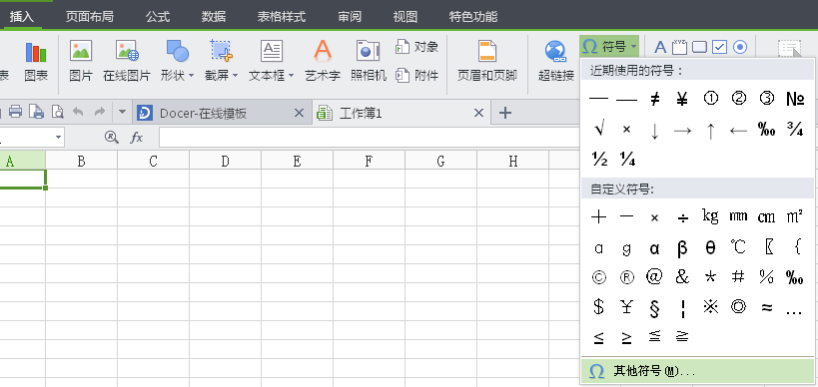Insert the ≈ approximately equal symbol

pyautogui.click(x=766, y=307)
